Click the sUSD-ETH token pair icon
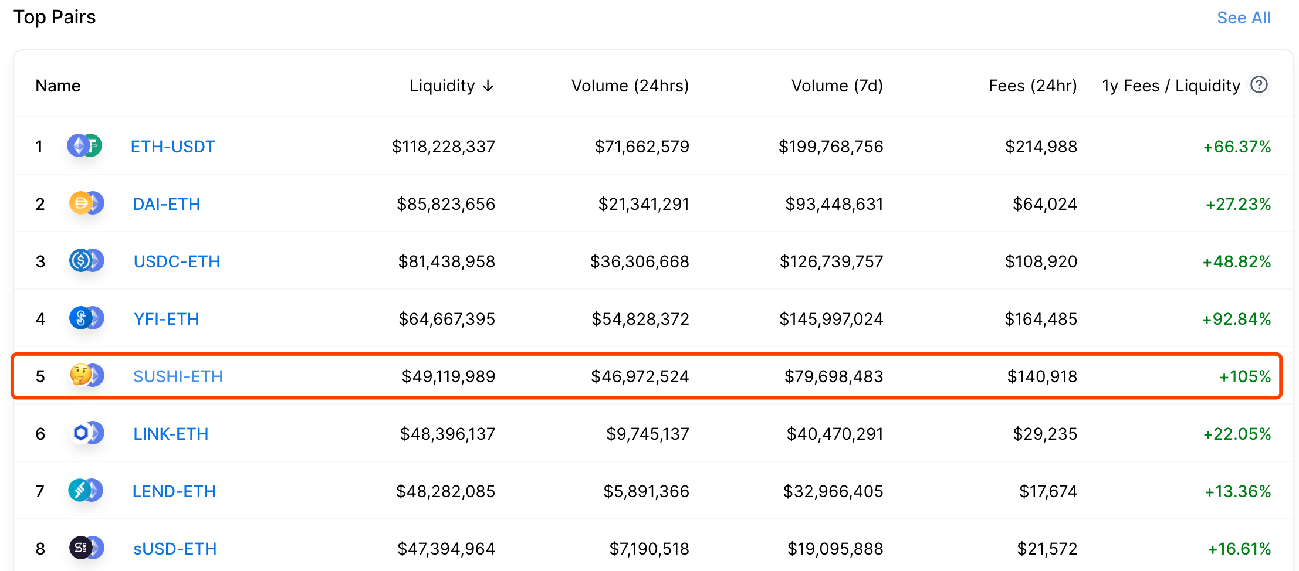Screen dimensions: 1299x571 86,548
